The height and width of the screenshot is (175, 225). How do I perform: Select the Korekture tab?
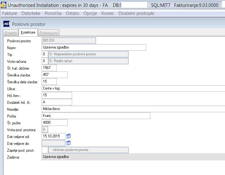[x=28, y=32]
